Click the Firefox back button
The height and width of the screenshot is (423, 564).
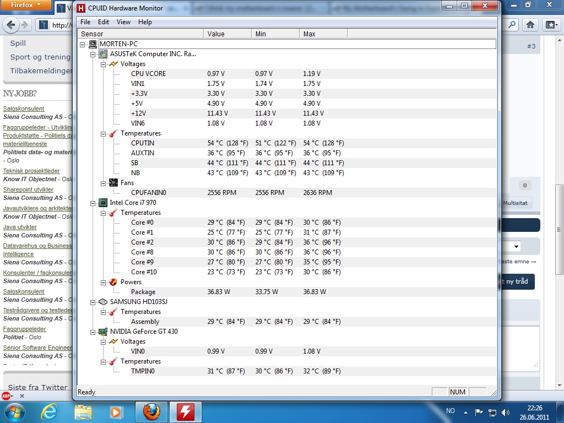click(11, 25)
